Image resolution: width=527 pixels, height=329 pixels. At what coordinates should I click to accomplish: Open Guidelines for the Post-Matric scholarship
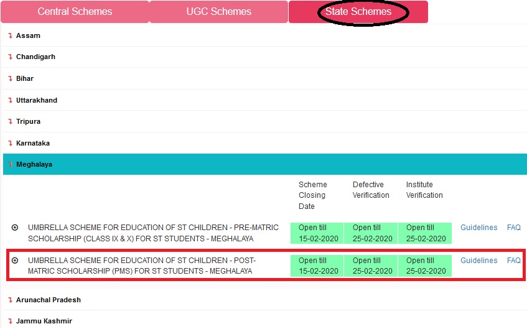click(478, 261)
